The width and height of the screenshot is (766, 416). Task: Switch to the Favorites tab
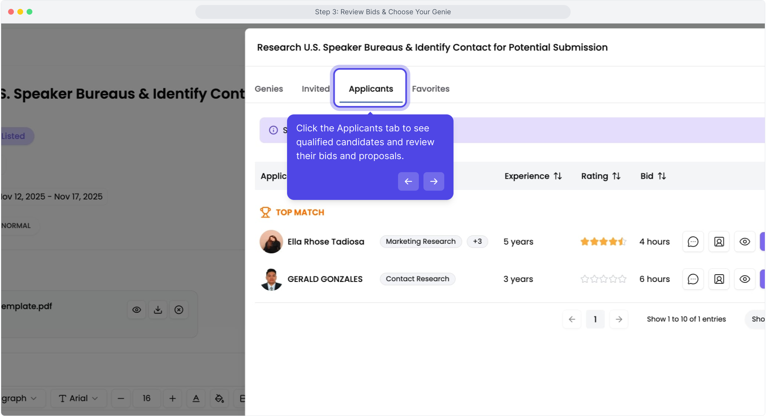click(x=430, y=89)
